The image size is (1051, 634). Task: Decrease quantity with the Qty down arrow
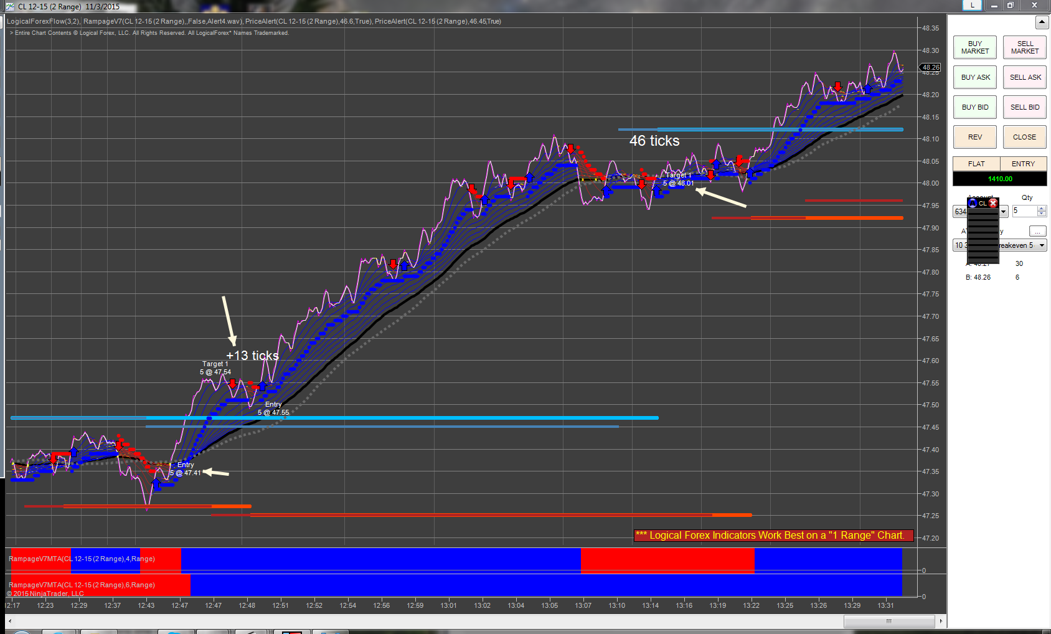(1042, 214)
